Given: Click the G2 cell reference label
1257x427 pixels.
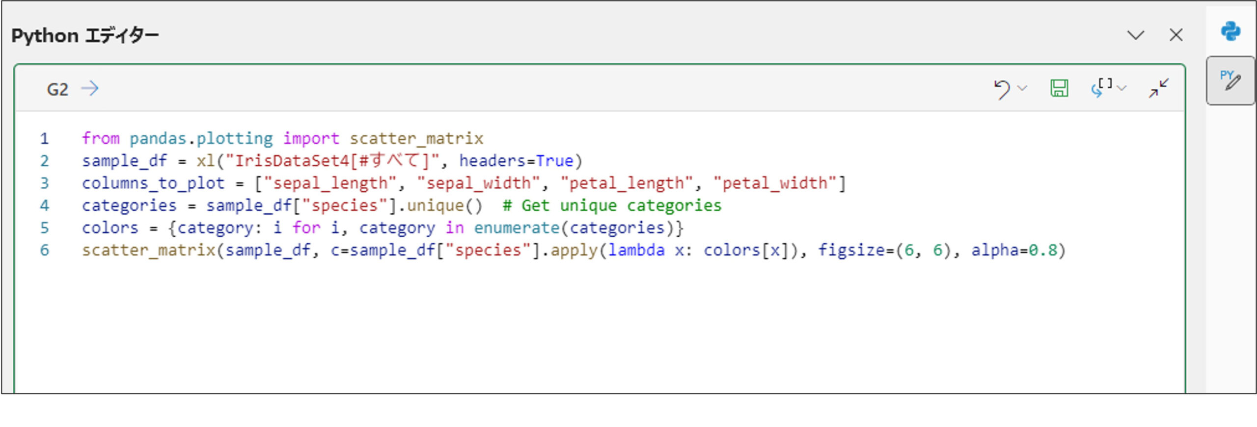Looking at the screenshot, I should 57,90.
